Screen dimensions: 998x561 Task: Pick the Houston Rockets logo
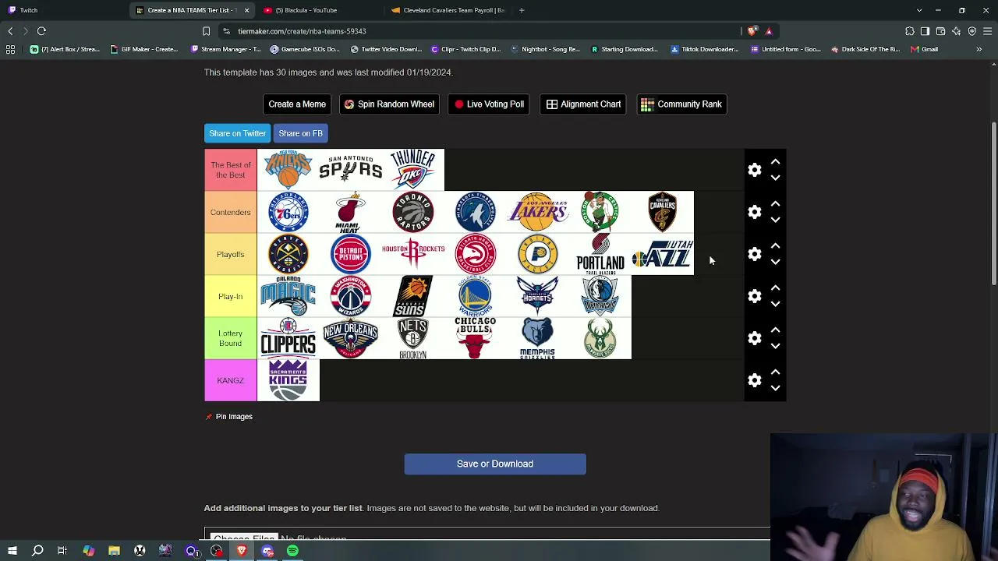(413, 254)
